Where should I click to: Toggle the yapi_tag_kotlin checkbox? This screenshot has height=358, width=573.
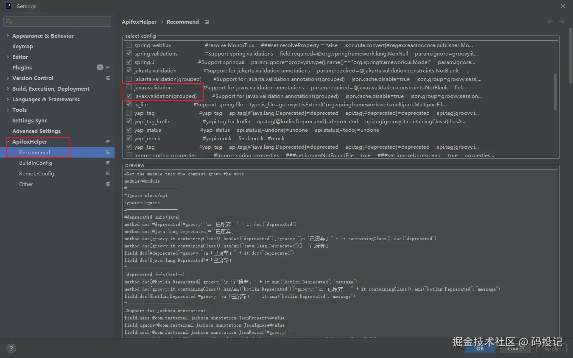pos(129,121)
